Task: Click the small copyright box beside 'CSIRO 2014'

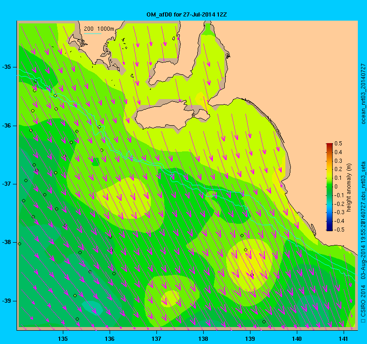Action: click(x=363, y=320)
